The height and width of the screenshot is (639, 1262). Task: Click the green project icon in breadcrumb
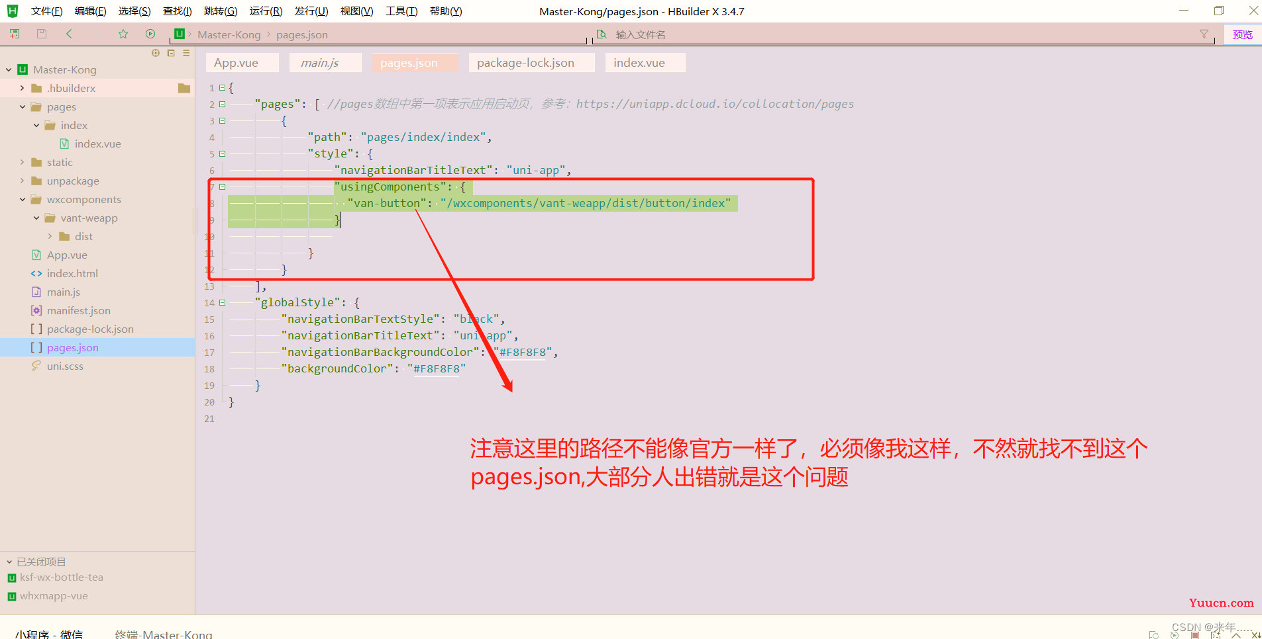[179, 34]
